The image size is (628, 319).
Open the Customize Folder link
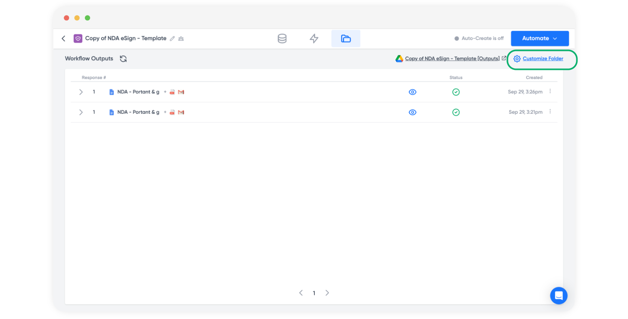(x=543, y=58)
